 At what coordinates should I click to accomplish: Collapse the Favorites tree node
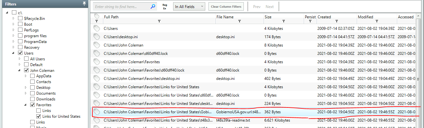[x=26, y=105]
